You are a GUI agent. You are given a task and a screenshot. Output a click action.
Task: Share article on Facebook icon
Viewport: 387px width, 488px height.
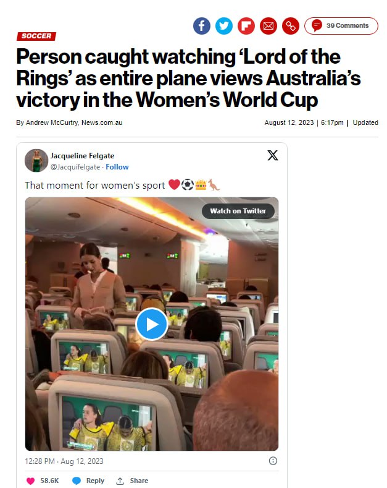(202, 26)
